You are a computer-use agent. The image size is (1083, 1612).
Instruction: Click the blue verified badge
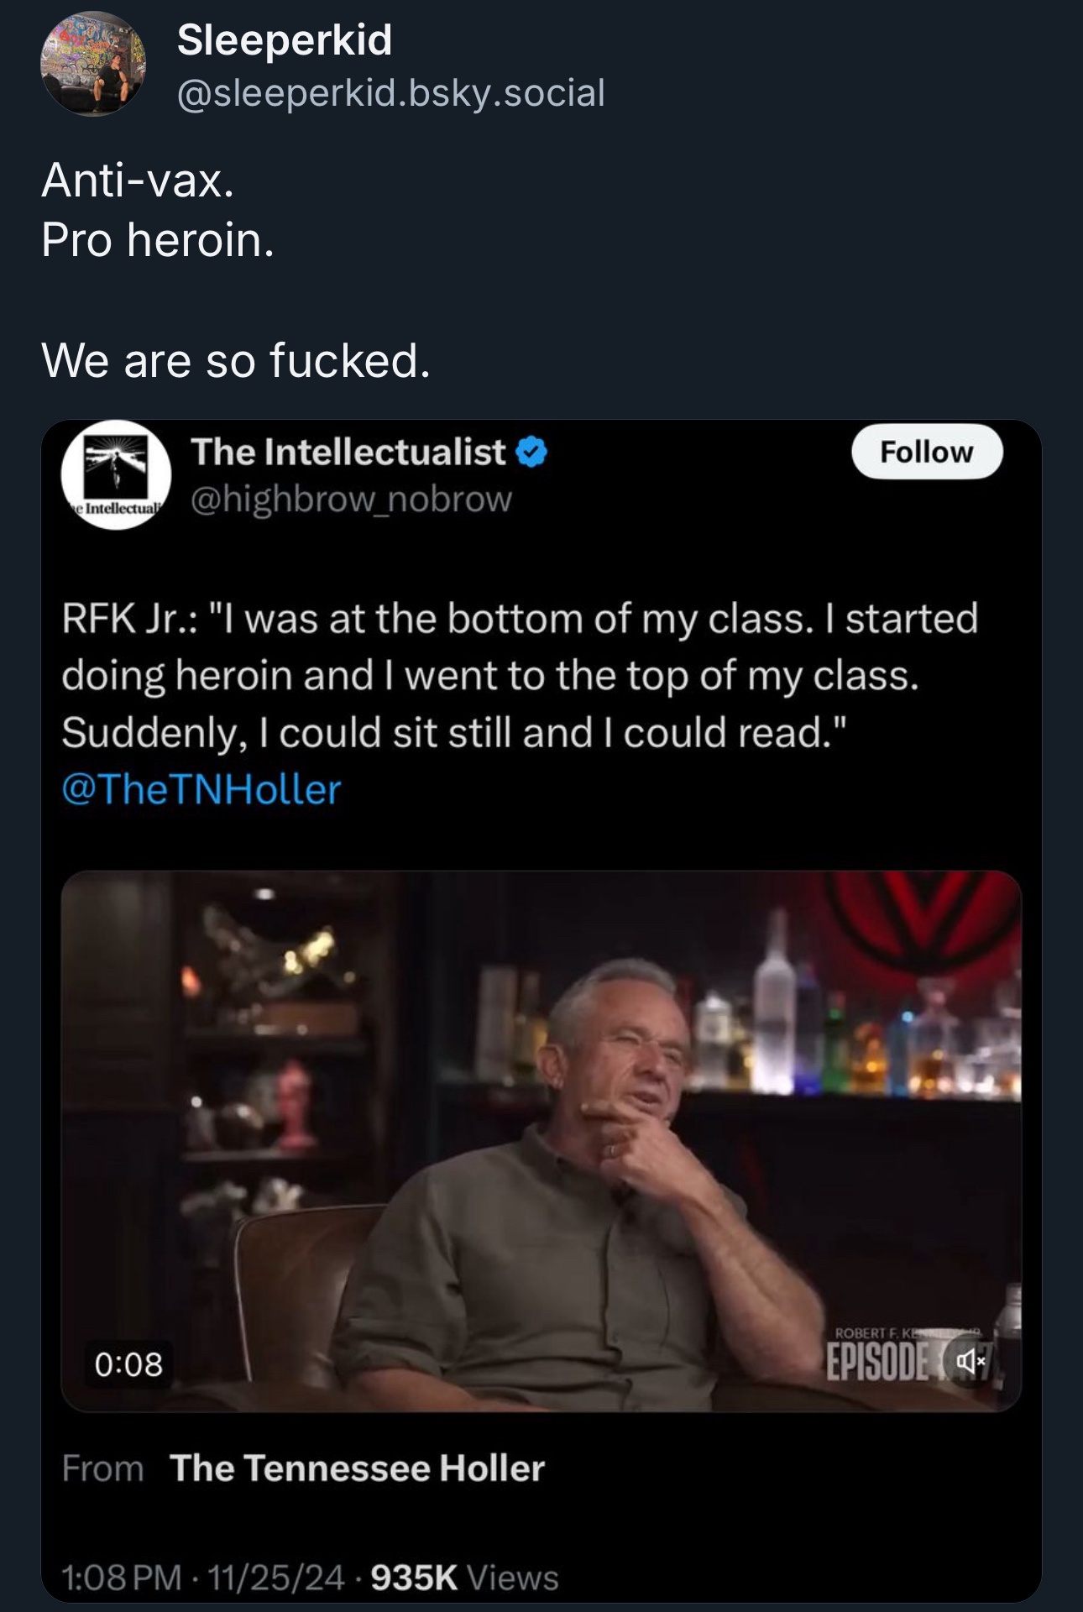point(531,453)
